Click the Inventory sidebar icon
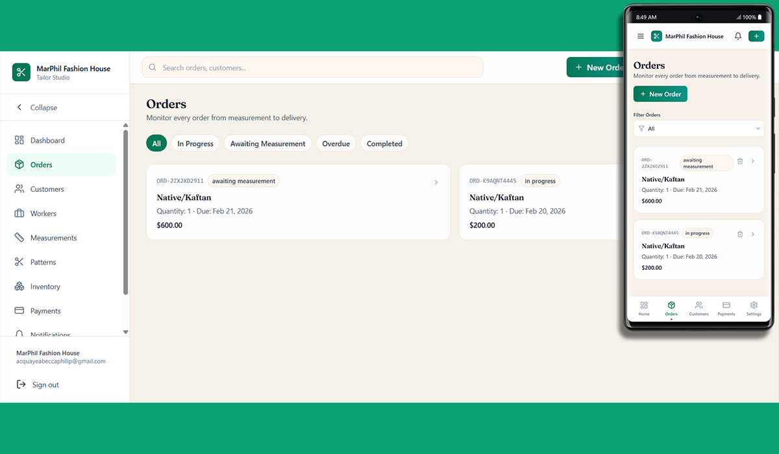The width and height of the screenshot is (779, 454). click(x=20, y=286)
